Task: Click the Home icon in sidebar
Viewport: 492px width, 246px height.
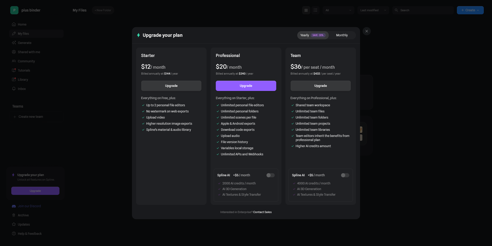Action: 14,25
